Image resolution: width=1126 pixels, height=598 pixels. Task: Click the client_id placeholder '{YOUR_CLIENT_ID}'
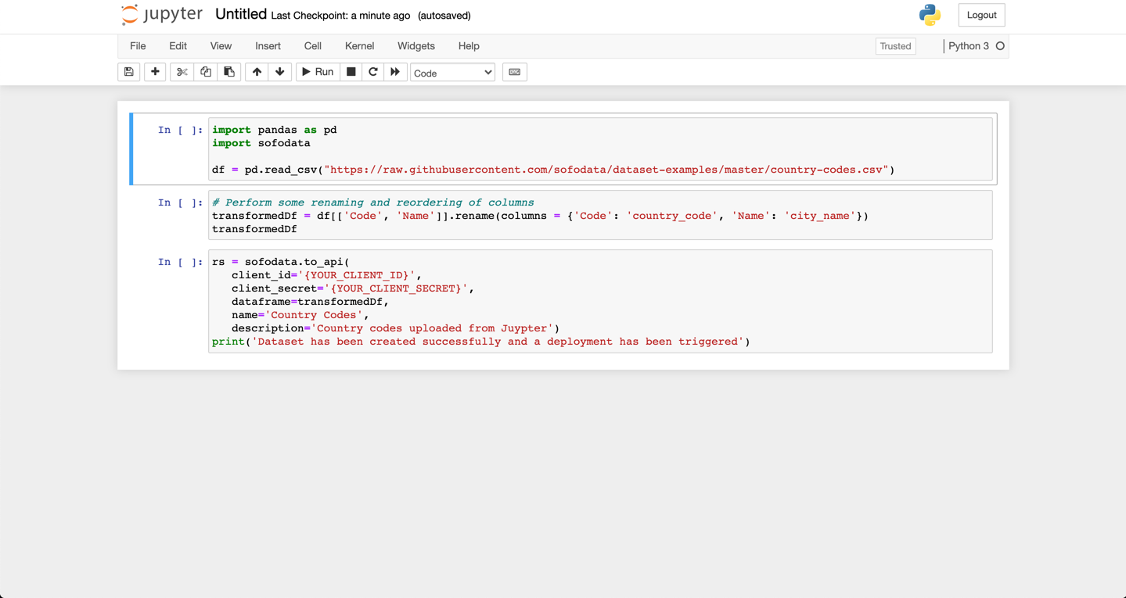(x=356, y=275)
